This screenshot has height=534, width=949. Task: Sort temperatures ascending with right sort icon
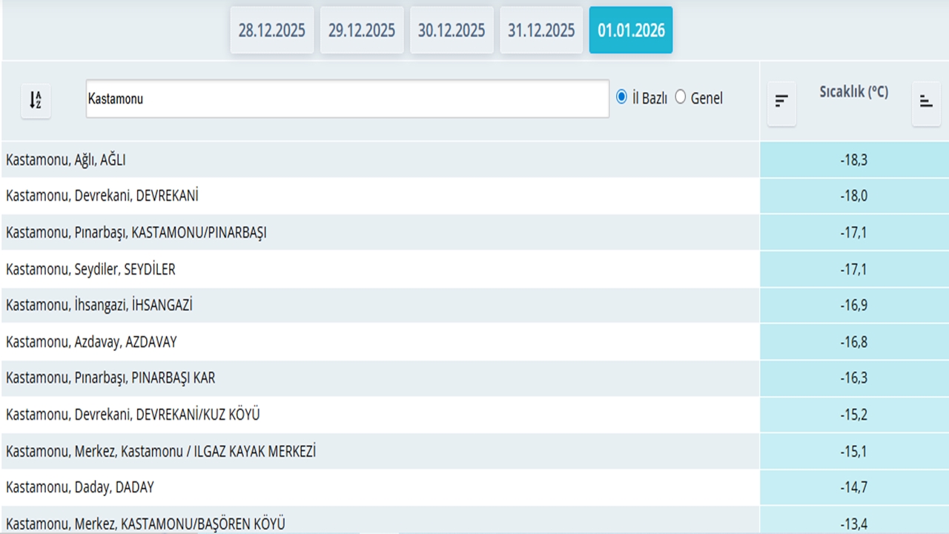tap(926, 102)
